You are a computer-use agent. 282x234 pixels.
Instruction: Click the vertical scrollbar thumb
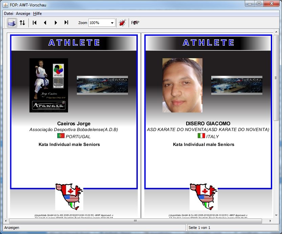pyautogui.click(x=276, y=78)
